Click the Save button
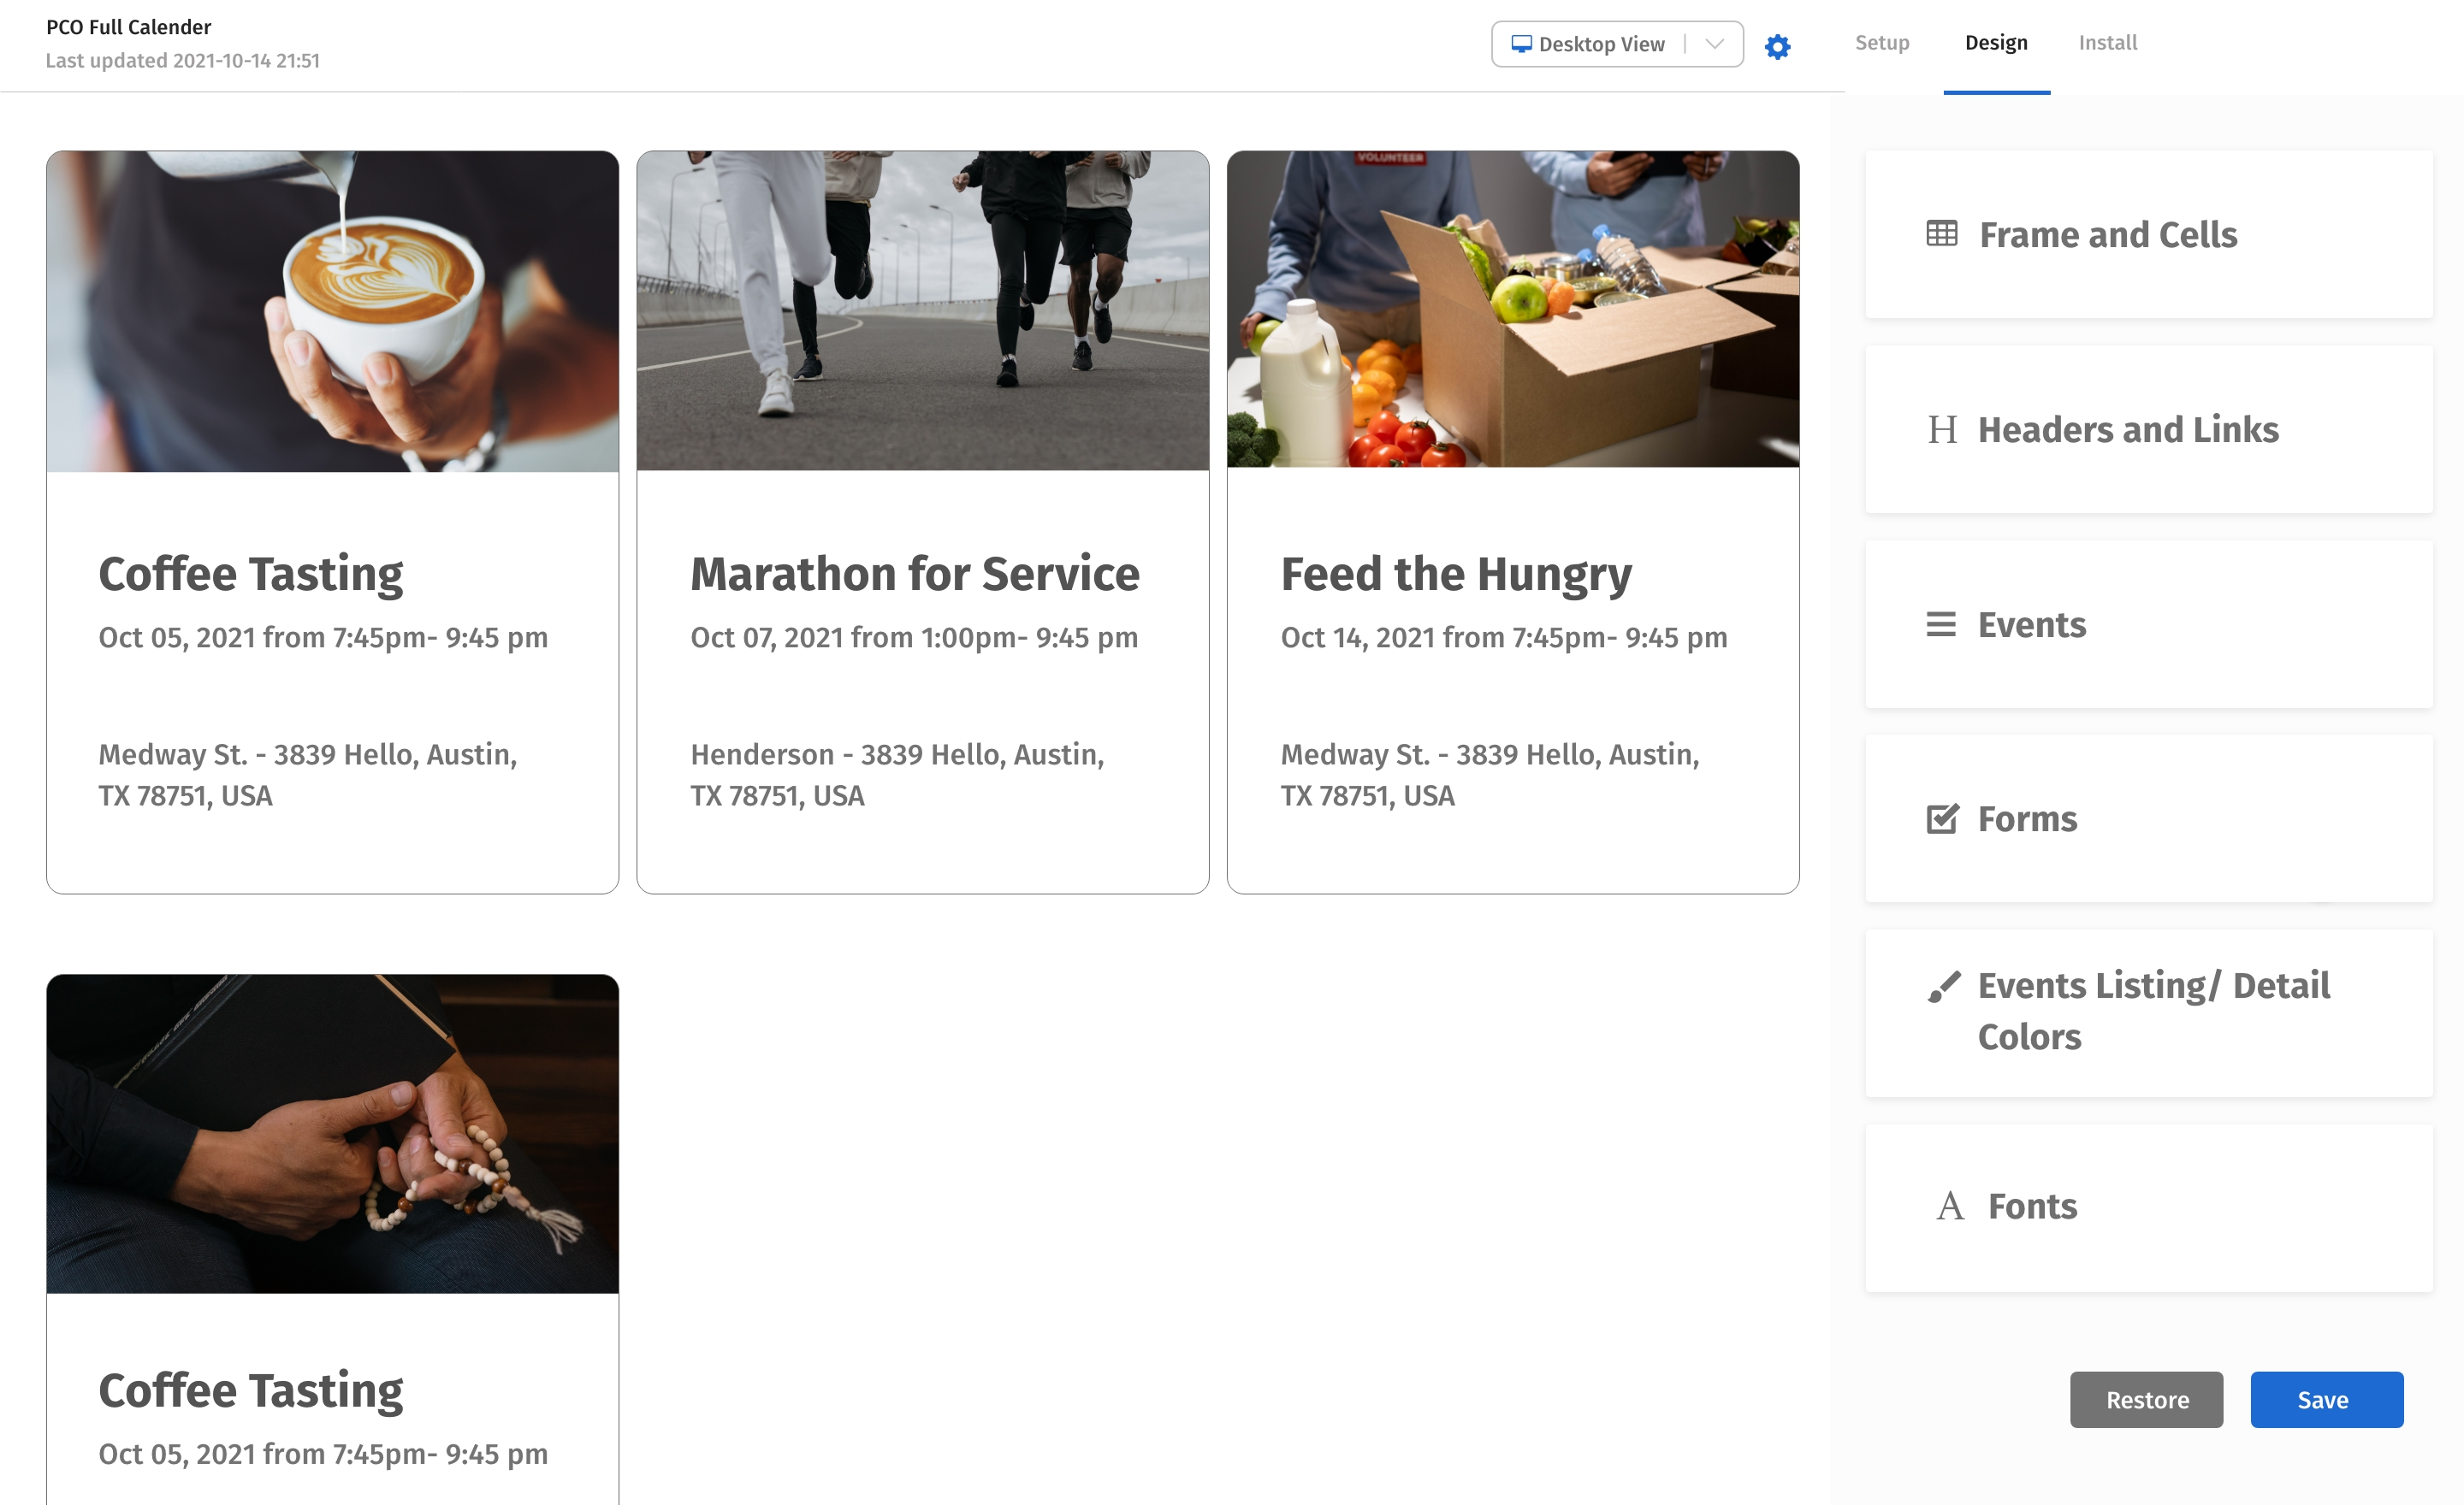Image resolution: width=2464 pixels, height=1505 pixels. pyautogui.click(x=2325, y=1399)
